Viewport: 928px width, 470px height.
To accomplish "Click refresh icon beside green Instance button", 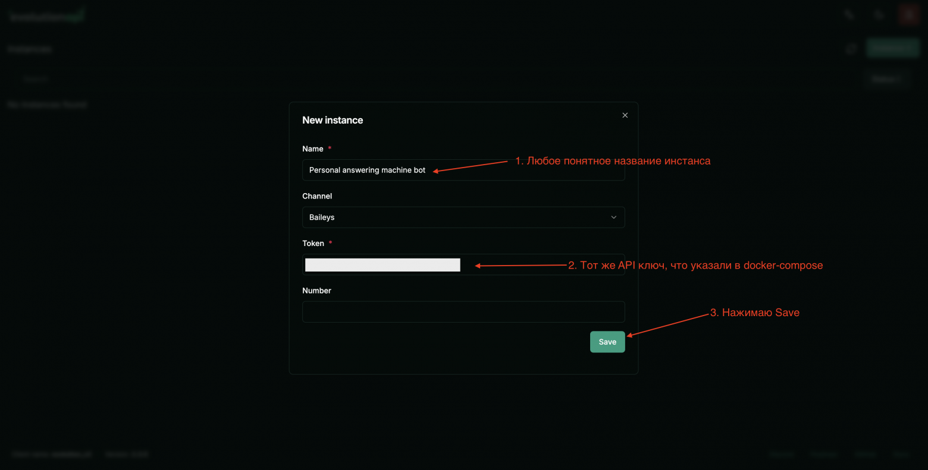I will 851,49.
